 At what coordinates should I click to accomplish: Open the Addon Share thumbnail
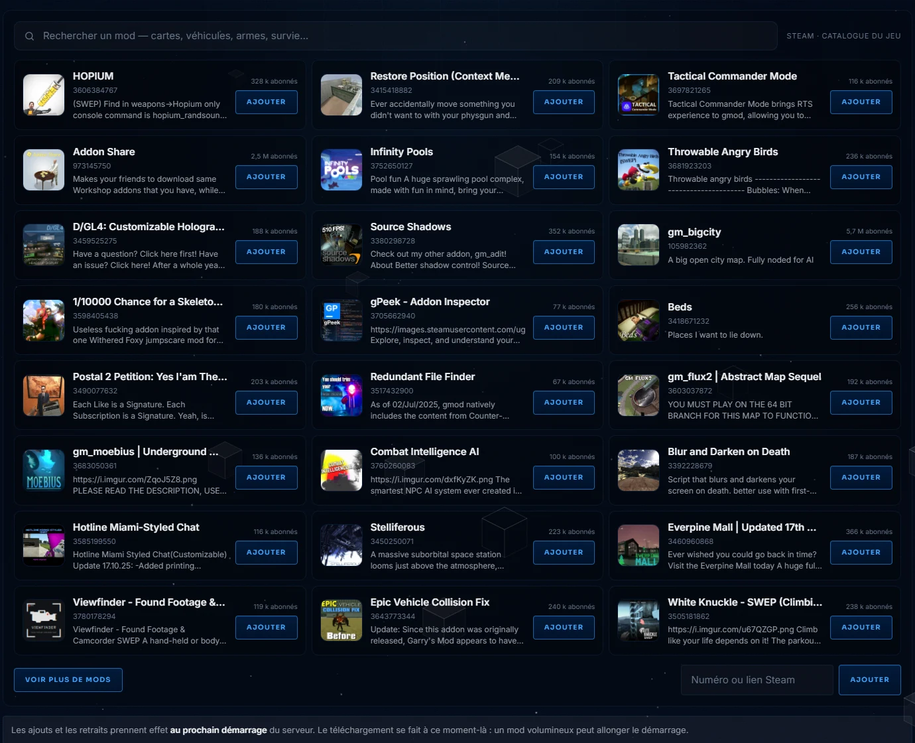(x=44, y=170)
